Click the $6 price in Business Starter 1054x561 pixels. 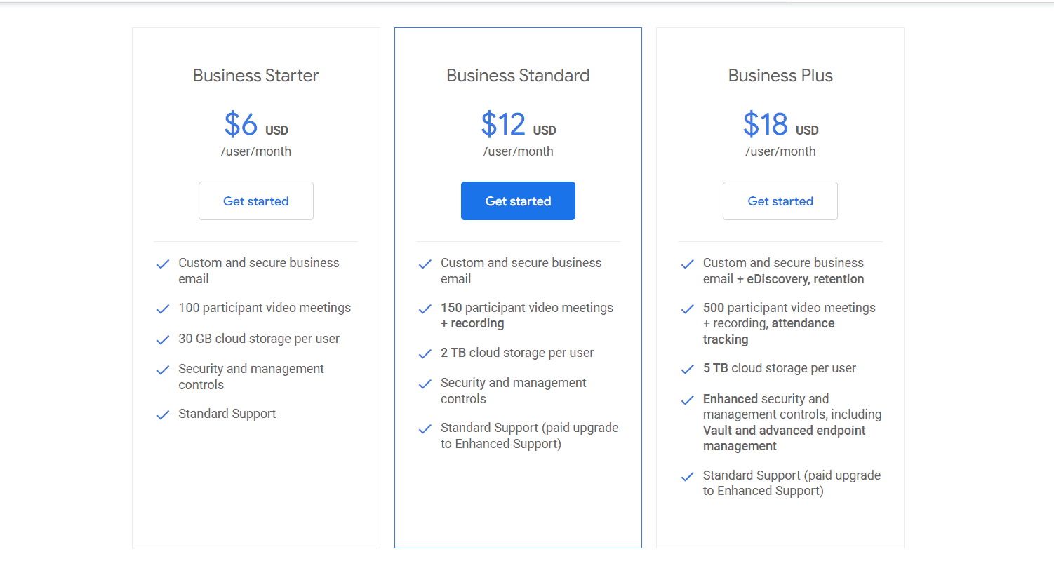pos(241,124)
